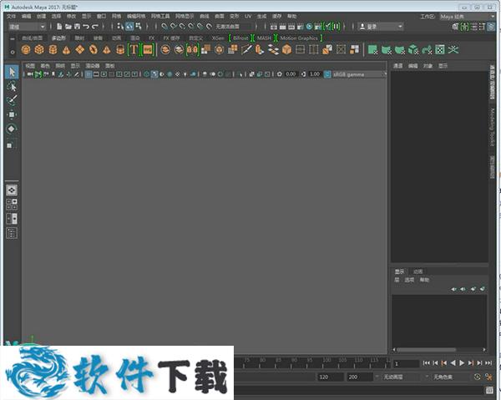Image resolution: width=501 pixels, height=400 pixels.
Task: Open the 渲染器 viewport panel menu
Action: 92,65
